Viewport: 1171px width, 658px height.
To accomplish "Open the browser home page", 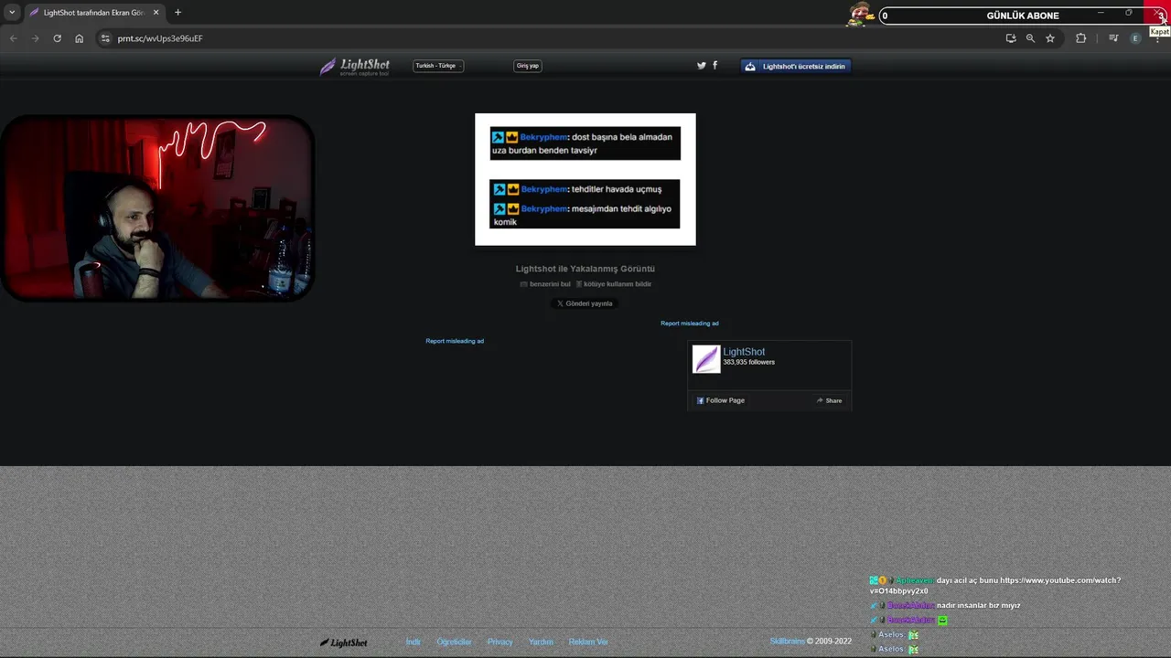I will 79,38.
